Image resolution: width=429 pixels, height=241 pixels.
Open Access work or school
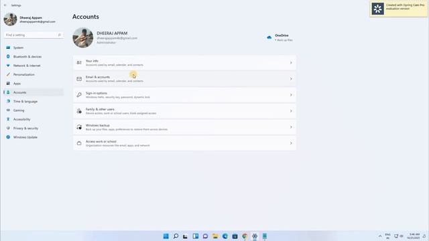pyautogui.click(x=184, y=143)
